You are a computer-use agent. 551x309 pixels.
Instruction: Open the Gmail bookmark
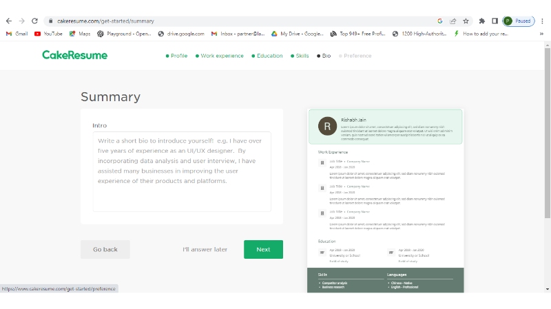pyautogui.click(x=17, y=33)
